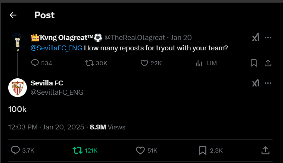Image resolution: width=283 pixels, height=163 pixels.
Task: Open Grok icon on Sevilla FC's post
Action: pyautogui.click(x=255, y=83)
